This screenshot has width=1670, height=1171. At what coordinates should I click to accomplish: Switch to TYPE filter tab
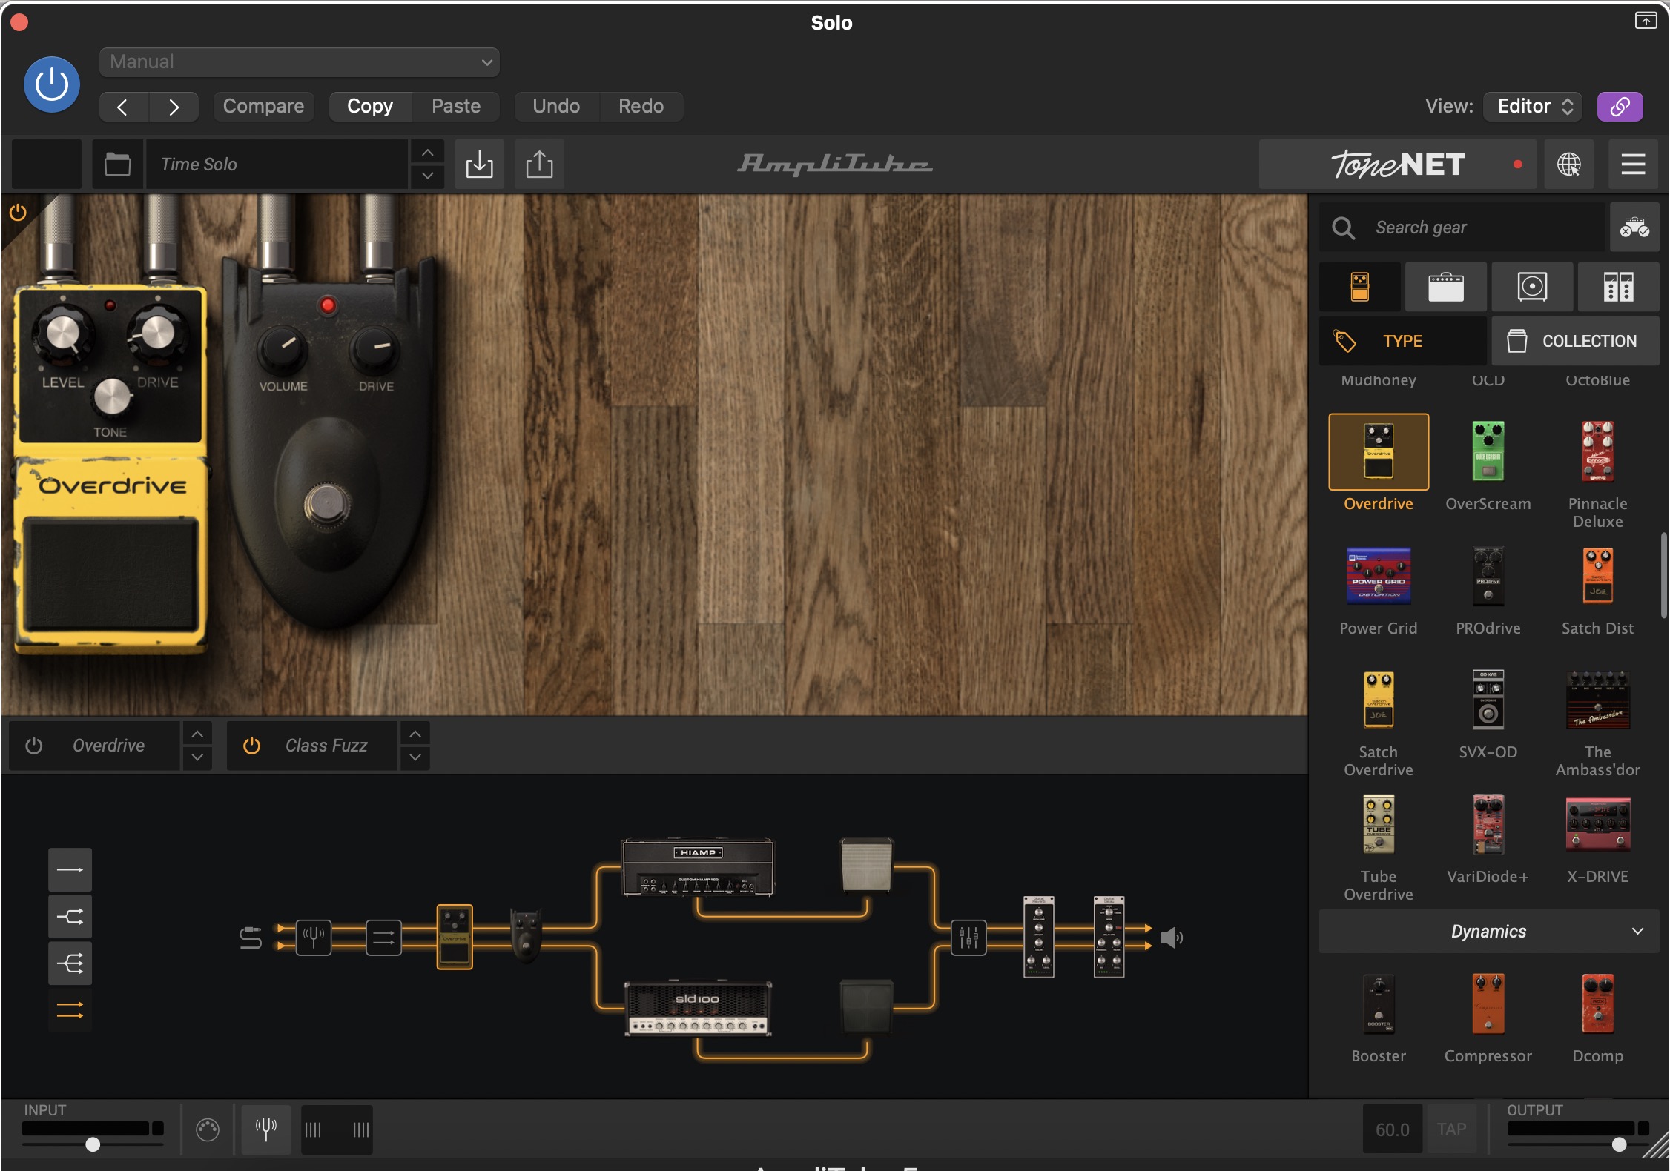point(1403,341)
